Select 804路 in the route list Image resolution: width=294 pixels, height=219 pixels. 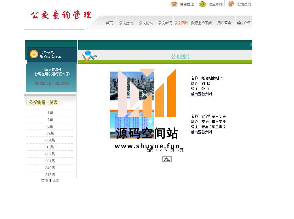click(50, 140)
